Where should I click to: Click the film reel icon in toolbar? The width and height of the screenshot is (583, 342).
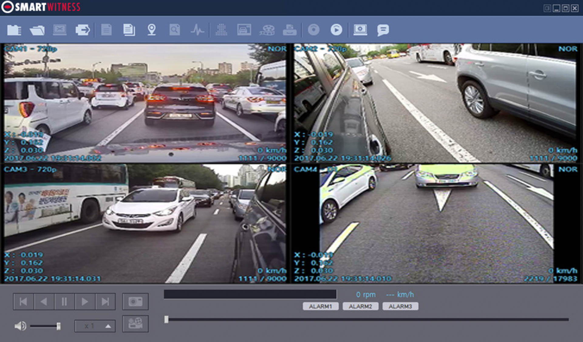[267, 30]
